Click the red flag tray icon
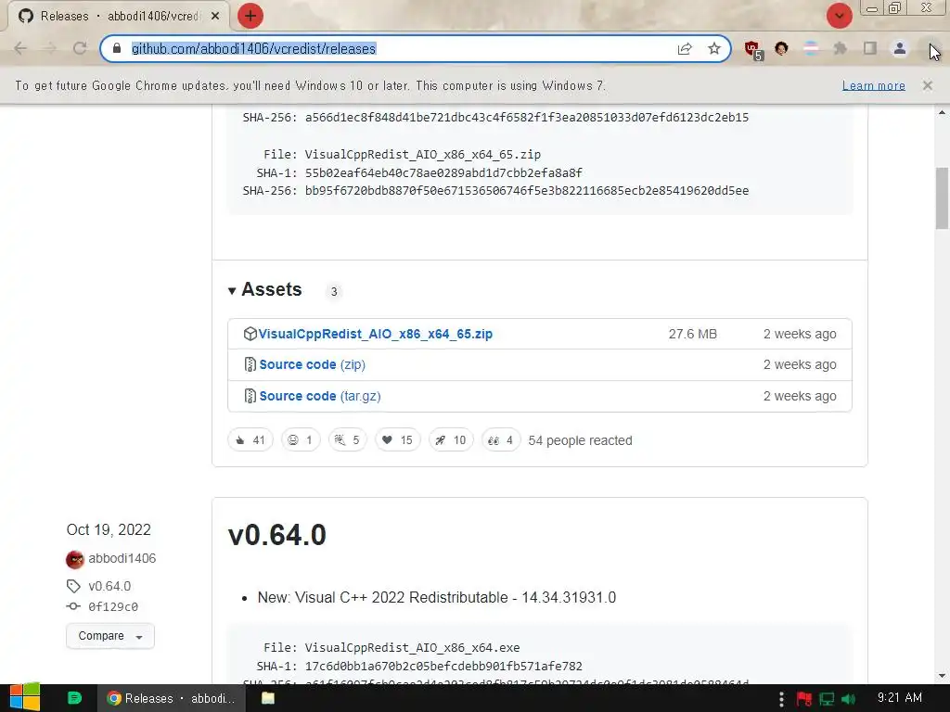950x712 pixels. click(804, 699)
